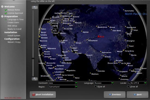150x100 pixels.
Task: Click Hong Kong label on map
Action: pos(129,51)
